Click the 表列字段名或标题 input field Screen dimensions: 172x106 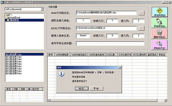coord(110,44)
